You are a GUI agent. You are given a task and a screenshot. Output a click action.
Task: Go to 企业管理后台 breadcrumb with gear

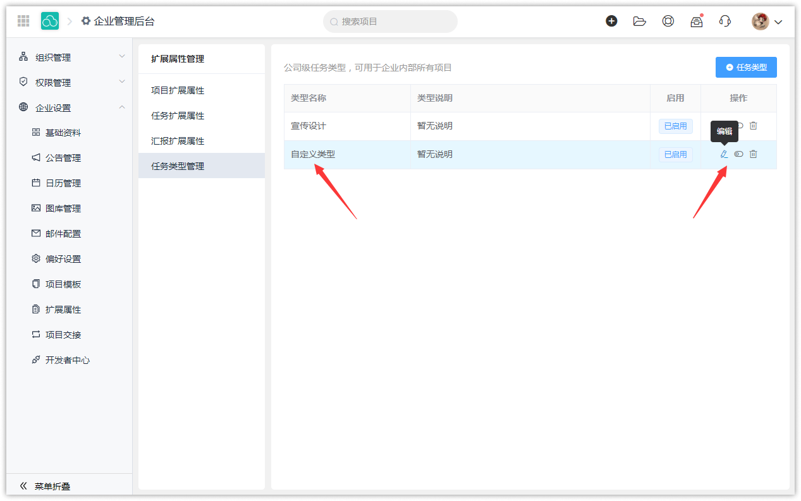[118, 21]
